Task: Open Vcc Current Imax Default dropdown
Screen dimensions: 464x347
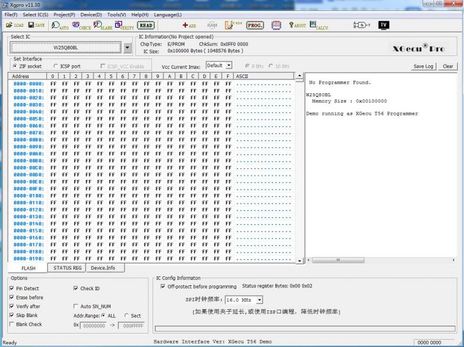Action: pos(229,65)
